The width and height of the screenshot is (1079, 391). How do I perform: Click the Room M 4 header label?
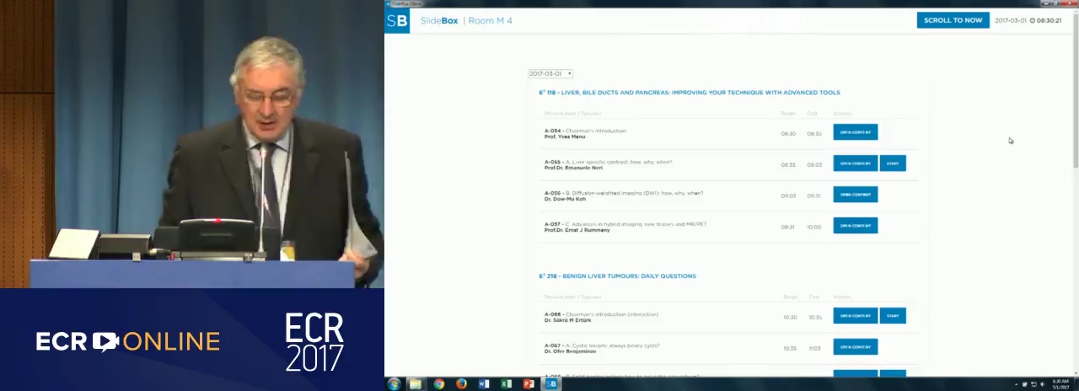[490, 21]
